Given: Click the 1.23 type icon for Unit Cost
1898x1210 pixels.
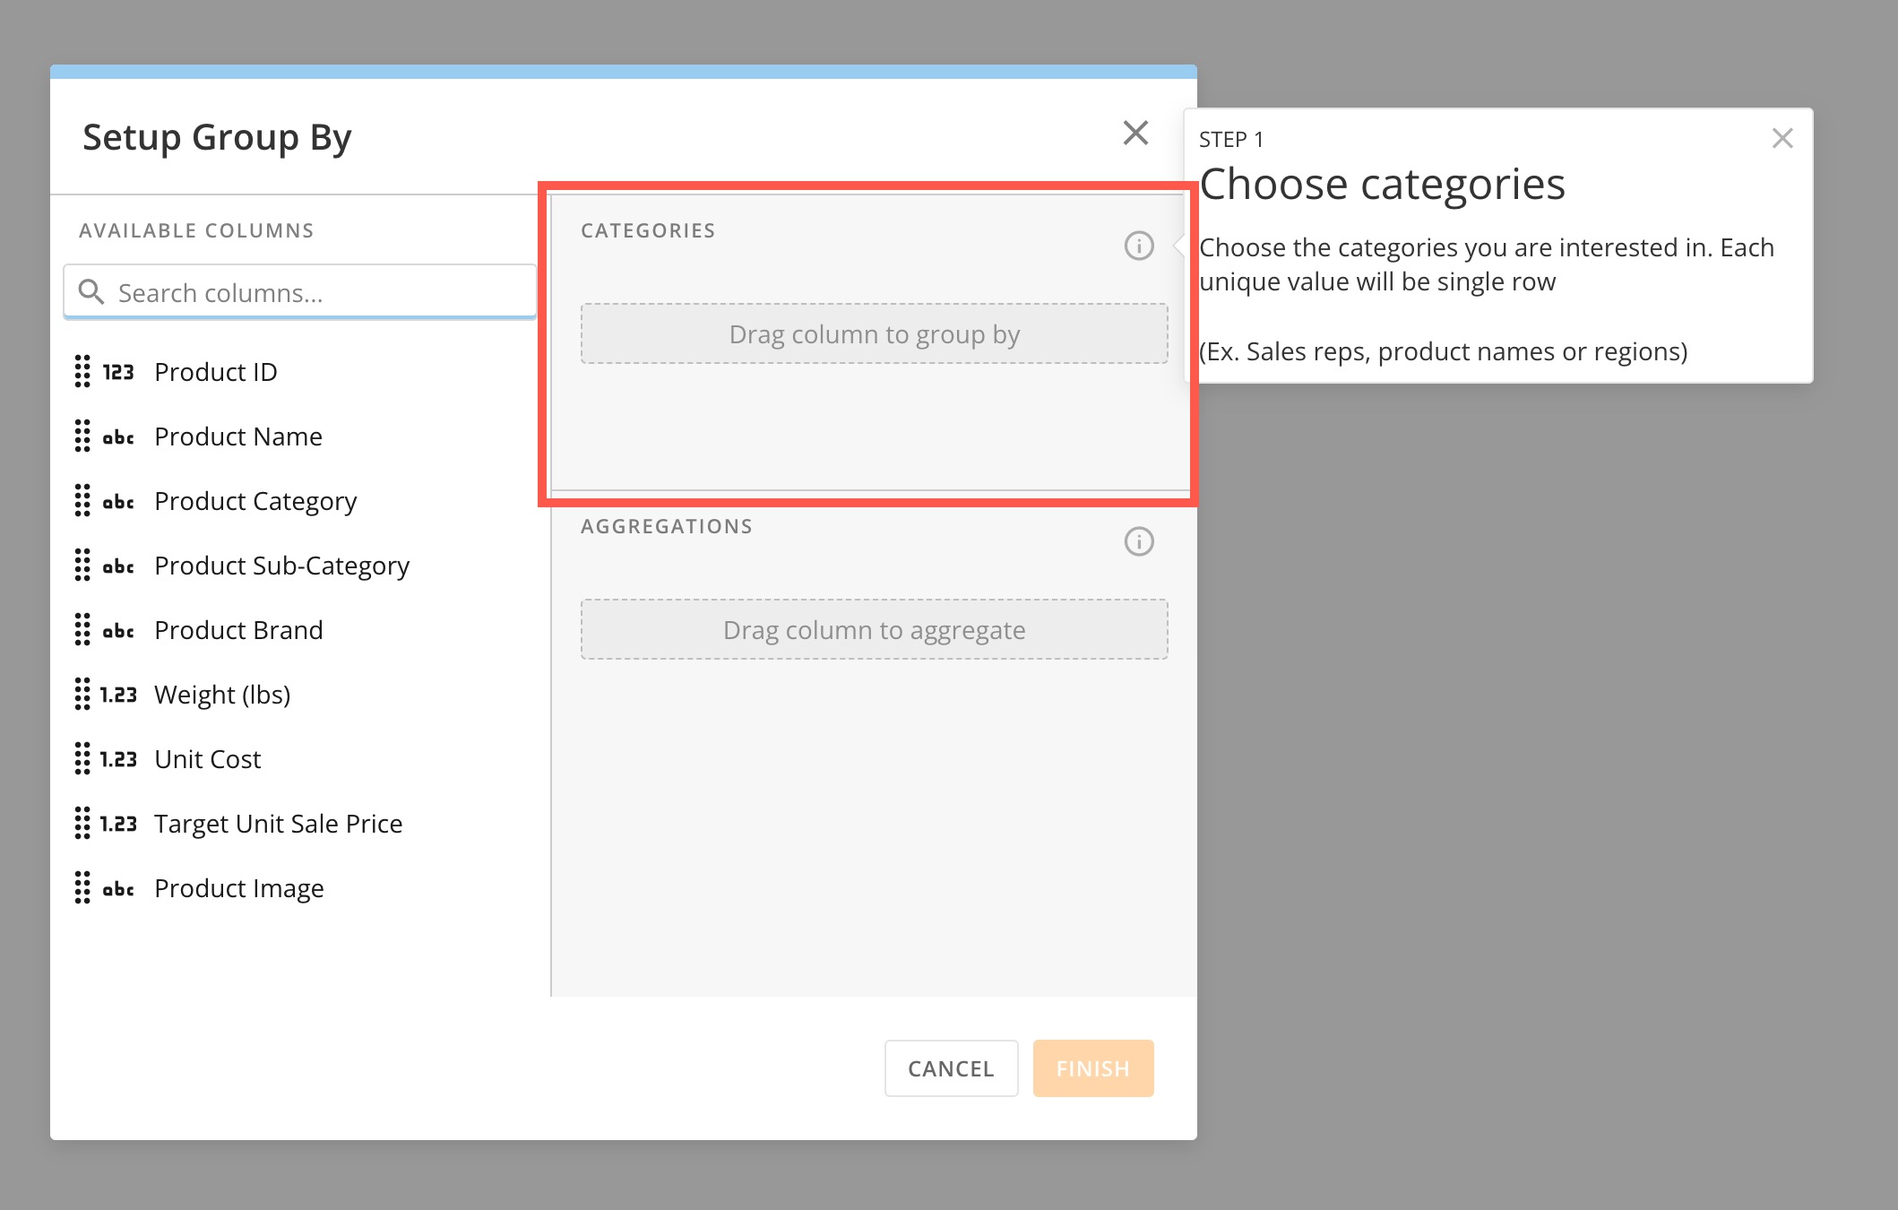Looking at the screenshot, I should pyautogui.click(x=118, y=759).
